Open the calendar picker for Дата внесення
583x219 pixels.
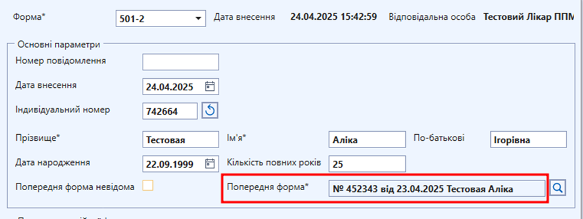[210, 87]
